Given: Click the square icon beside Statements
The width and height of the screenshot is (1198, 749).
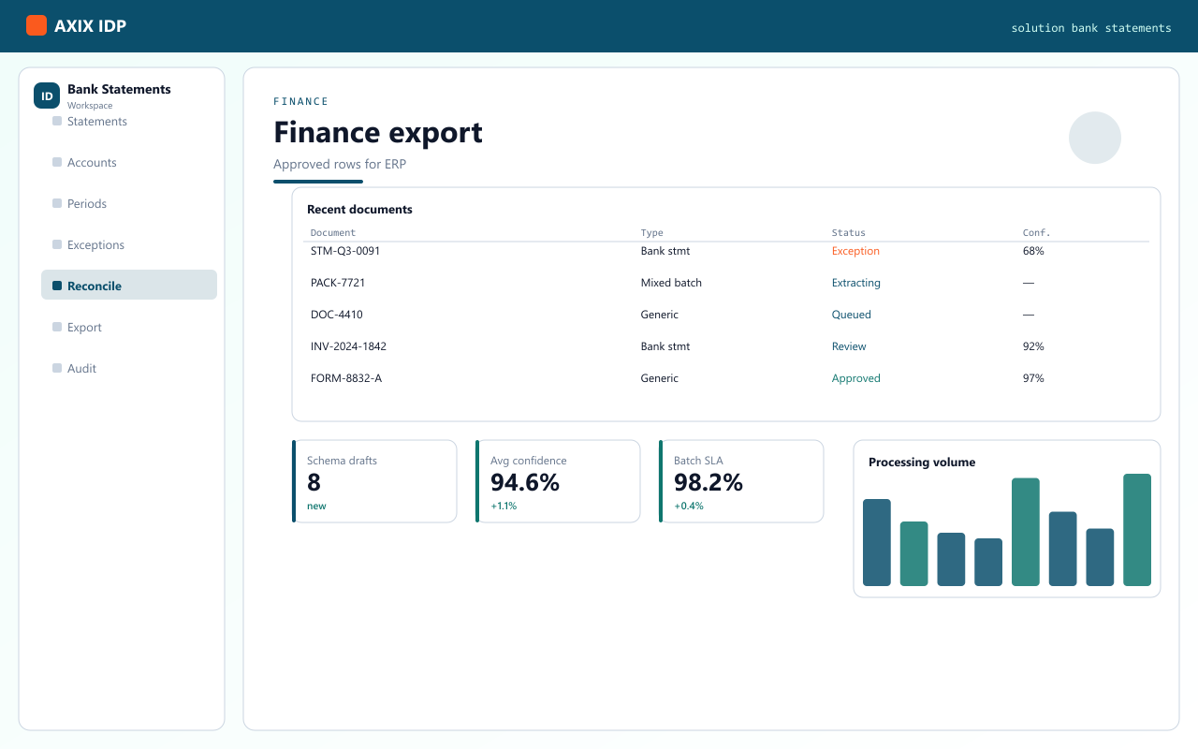Looking at the screenshot, I should coord(57,121).
